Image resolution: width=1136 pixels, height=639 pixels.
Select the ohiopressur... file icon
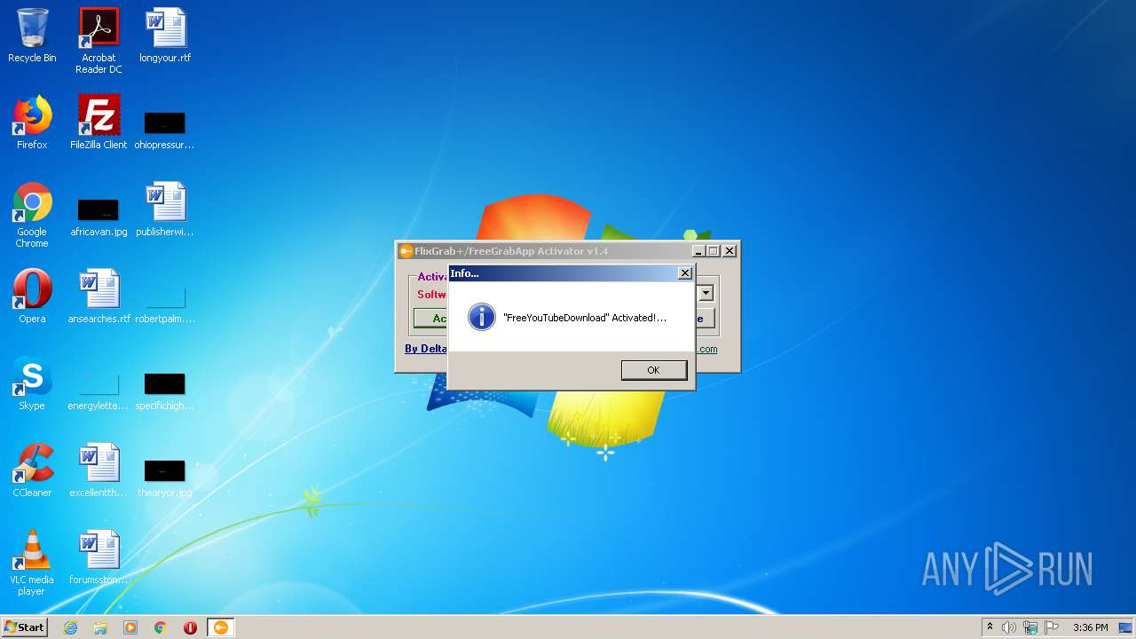coord(165,129)
